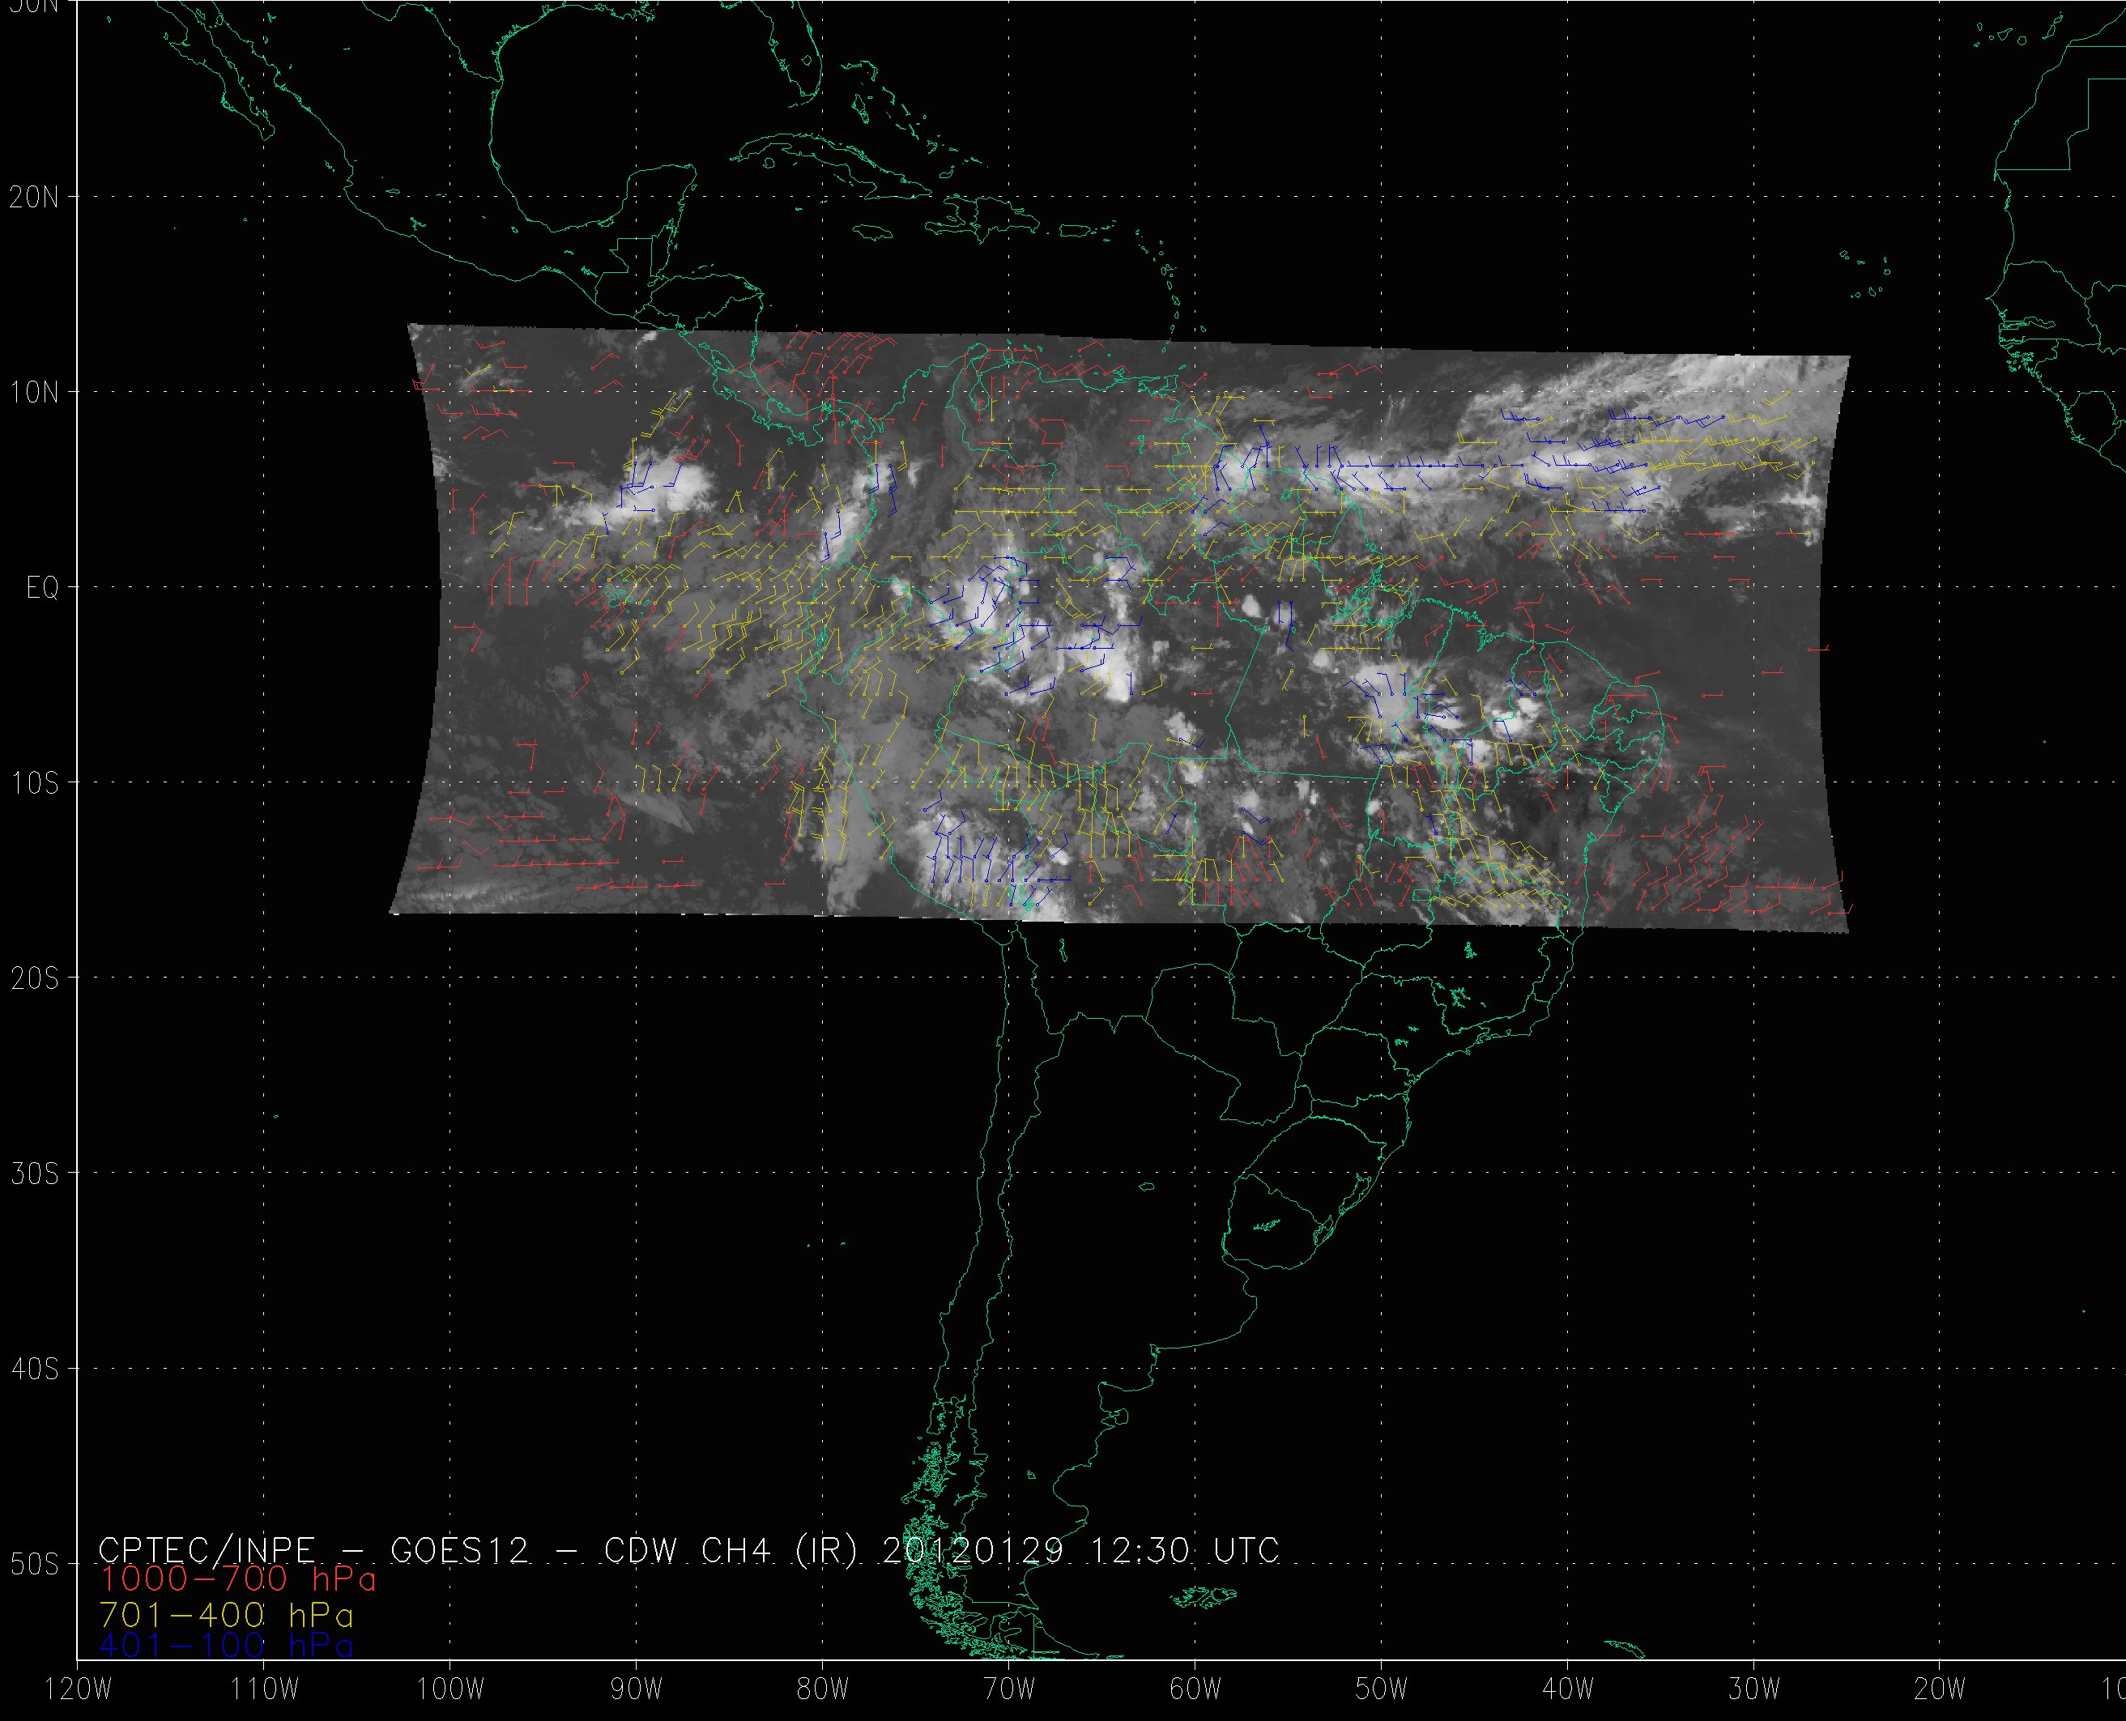Click the 60W longitude label
Image resolution: width=2126 pixels, height=1721 pixels.
1195,1689
